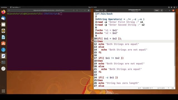Click the if([ $s1 != $s2 ]) line
178x100 pixels.
pyautogui.click(x=111, y=58)
